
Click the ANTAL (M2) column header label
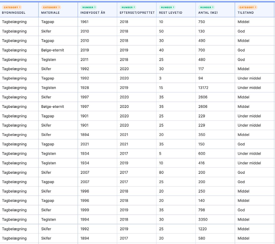(208, 12)
